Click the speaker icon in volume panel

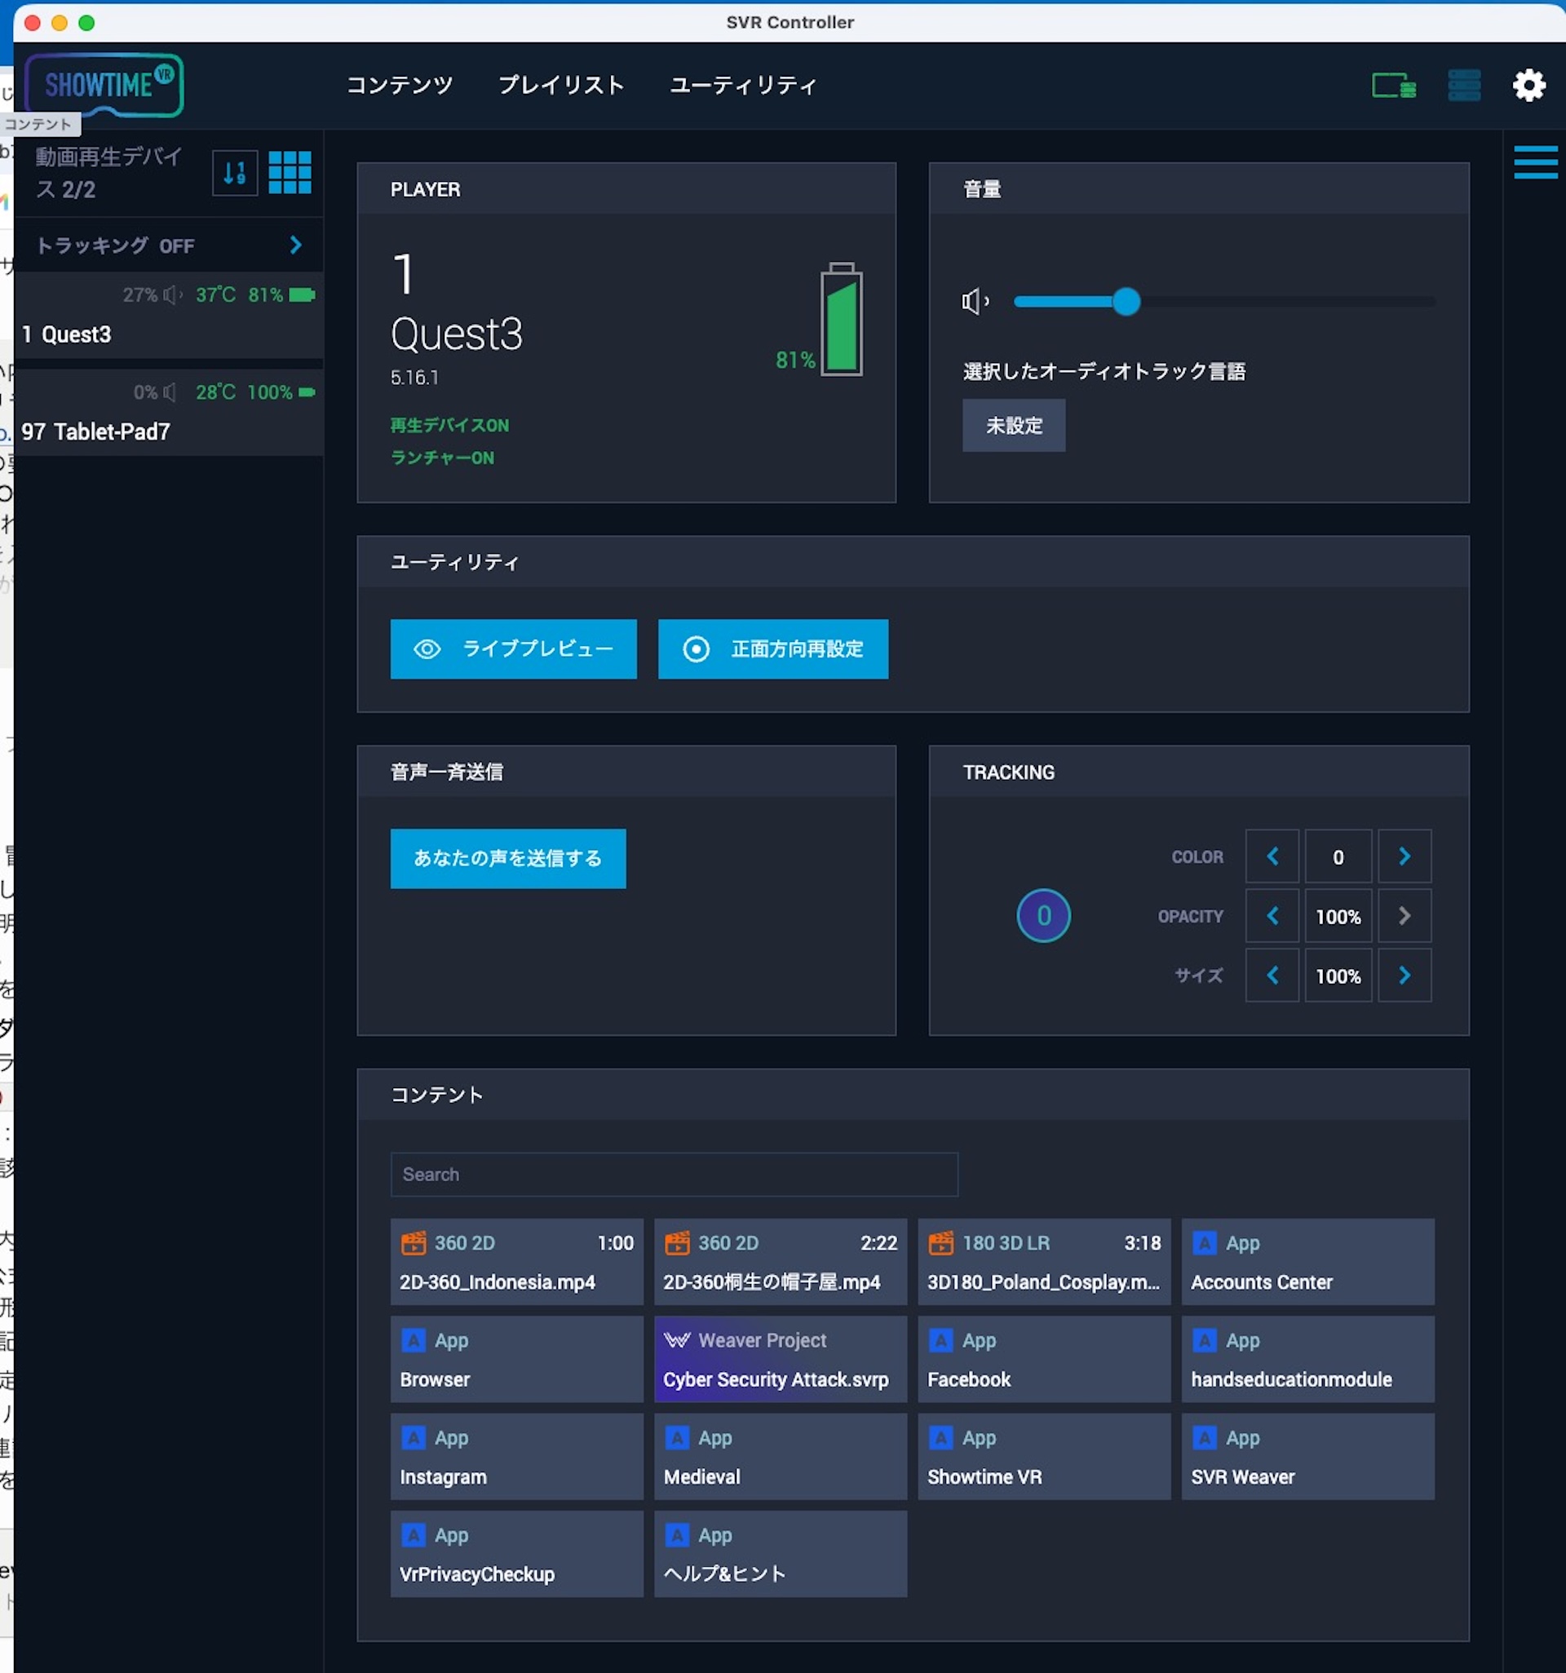click(x=975, y=300)
